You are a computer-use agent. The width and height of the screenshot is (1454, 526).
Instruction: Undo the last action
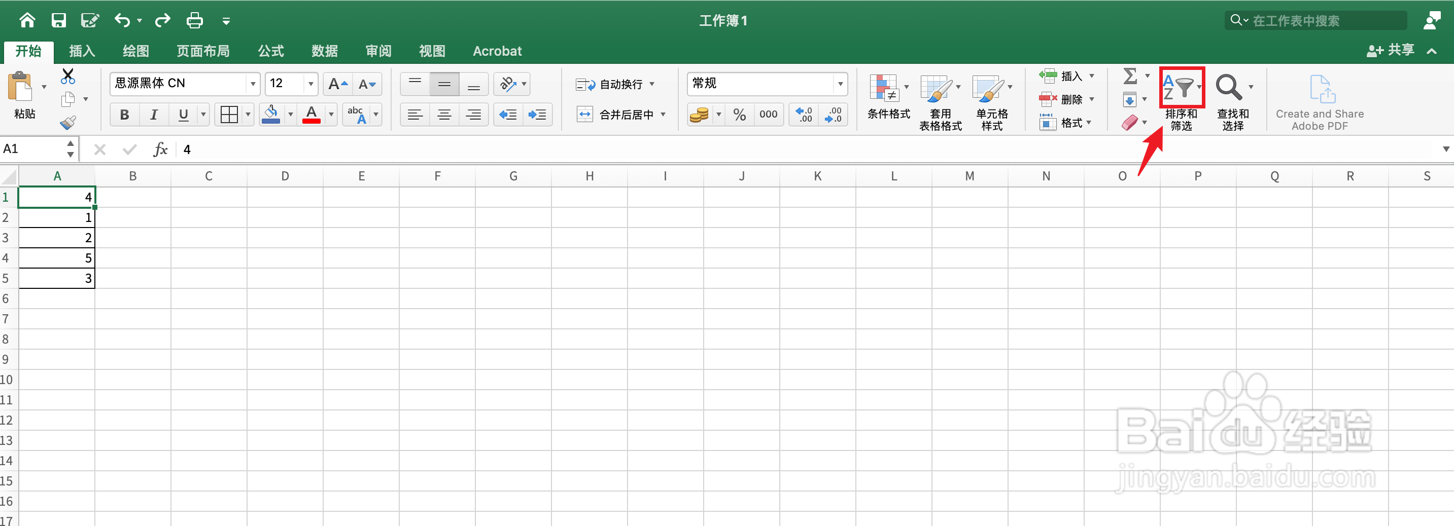coord(122,21)
